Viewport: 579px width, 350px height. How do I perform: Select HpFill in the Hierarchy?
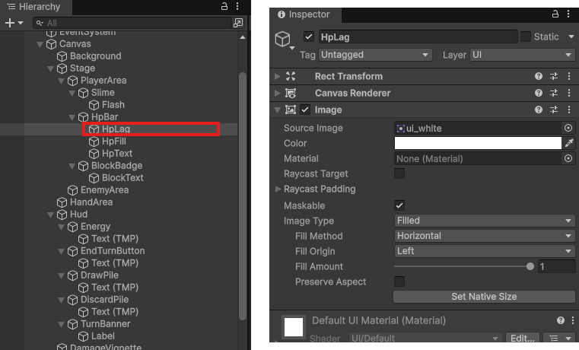[x=113, y=142]
